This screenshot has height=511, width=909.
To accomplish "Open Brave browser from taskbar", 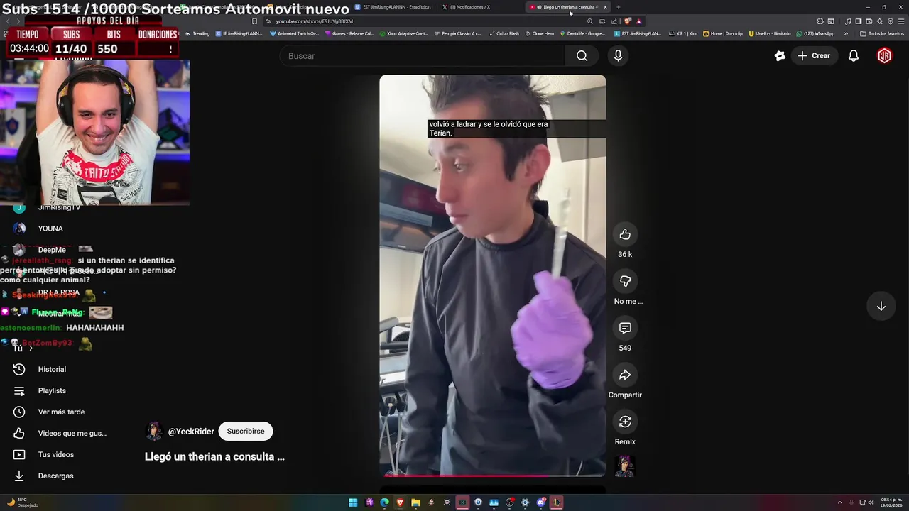I will click(x=400, y=502).
